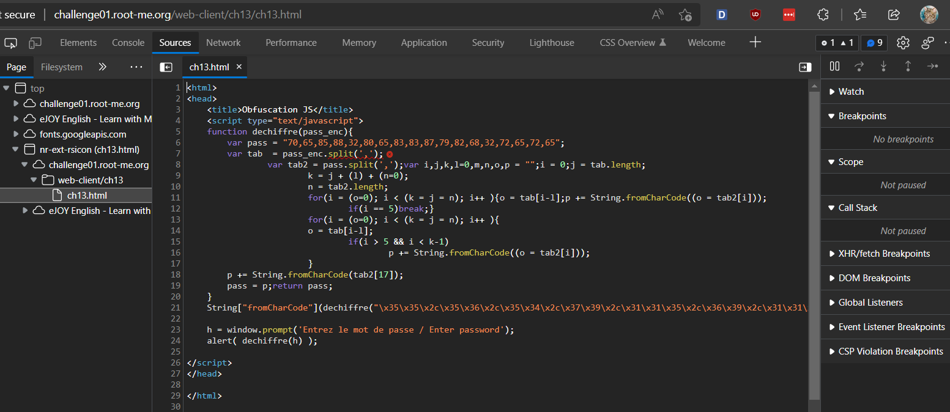Expand the fonts.googleapis.com node

click(16, 134)
